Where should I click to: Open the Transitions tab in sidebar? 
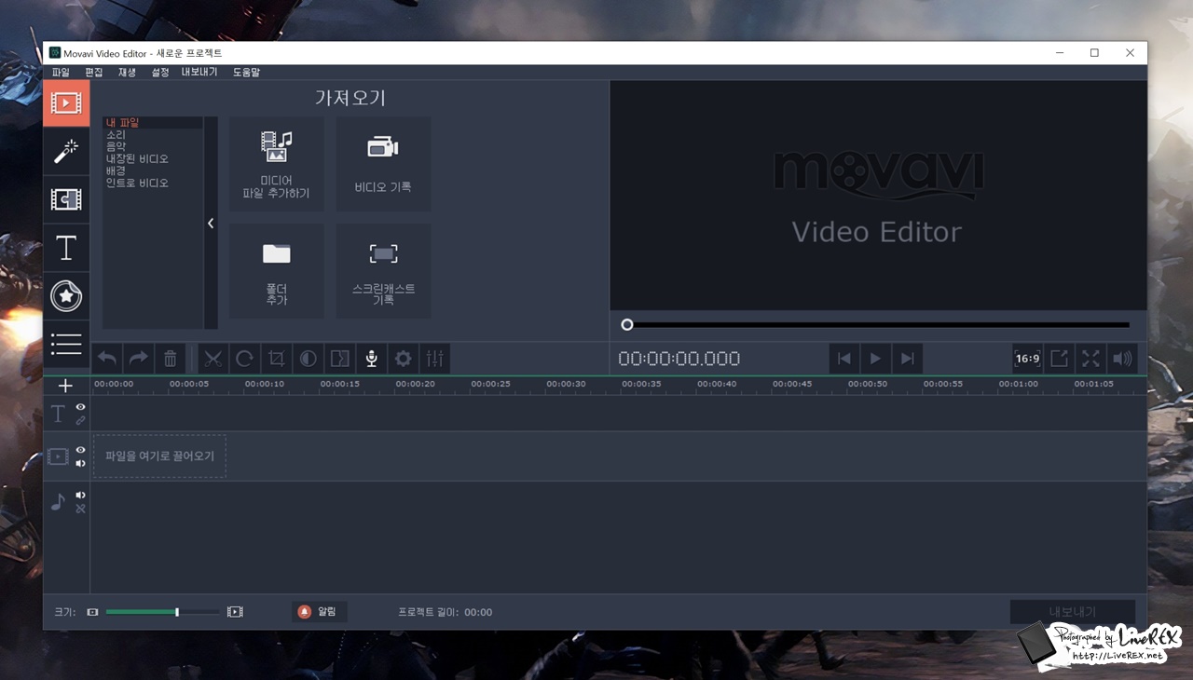tap(66, 199)
